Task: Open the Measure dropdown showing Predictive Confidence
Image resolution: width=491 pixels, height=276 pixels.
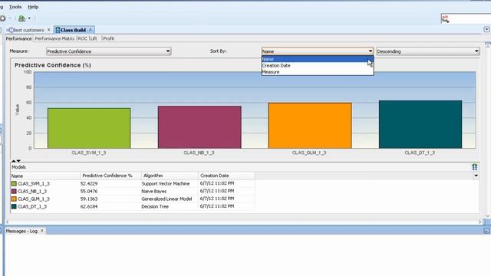Action: [108, 51]
